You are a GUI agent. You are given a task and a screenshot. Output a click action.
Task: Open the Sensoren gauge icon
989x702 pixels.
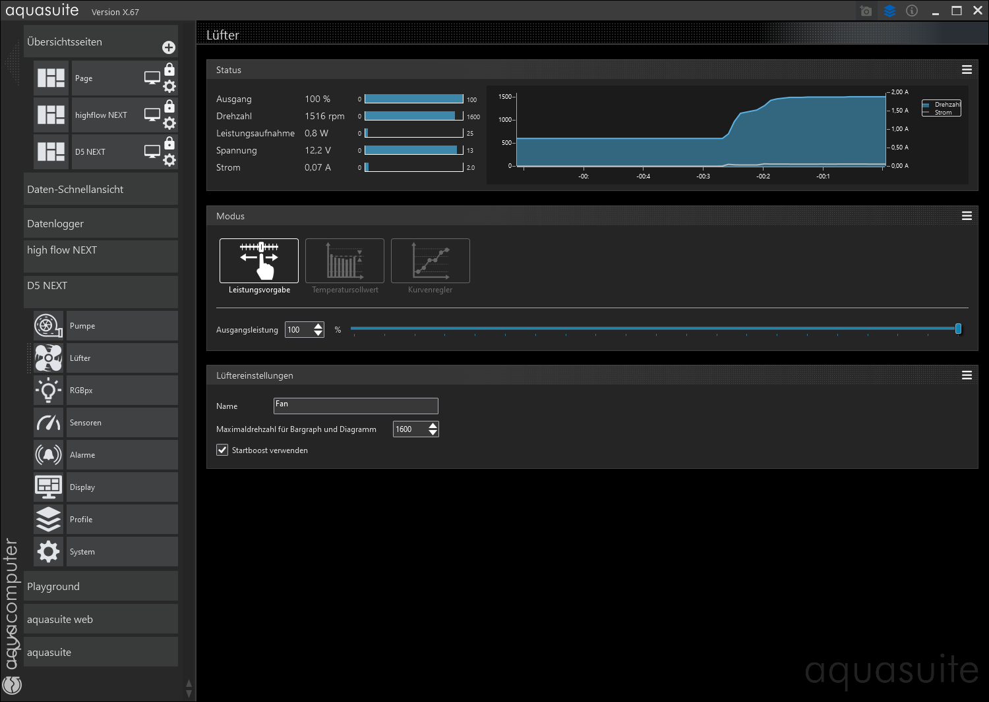click(x=48, y=422)
